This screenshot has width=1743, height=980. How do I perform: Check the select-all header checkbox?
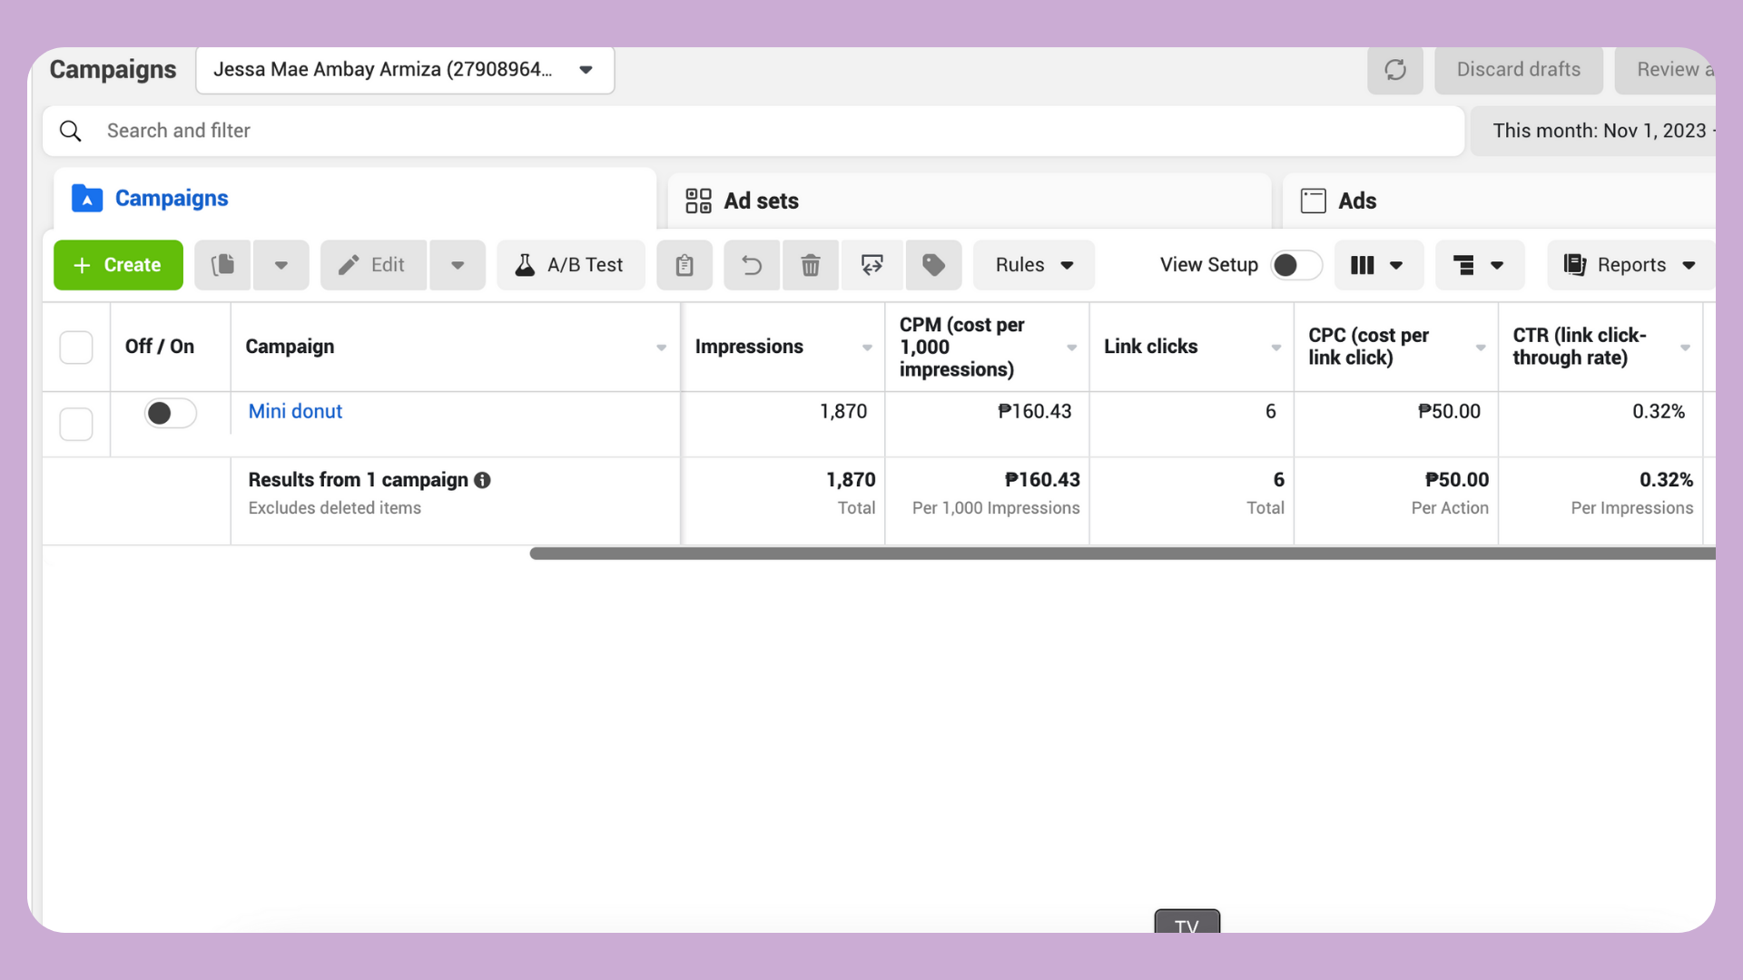pyautogui.click(x=76, y=348)
